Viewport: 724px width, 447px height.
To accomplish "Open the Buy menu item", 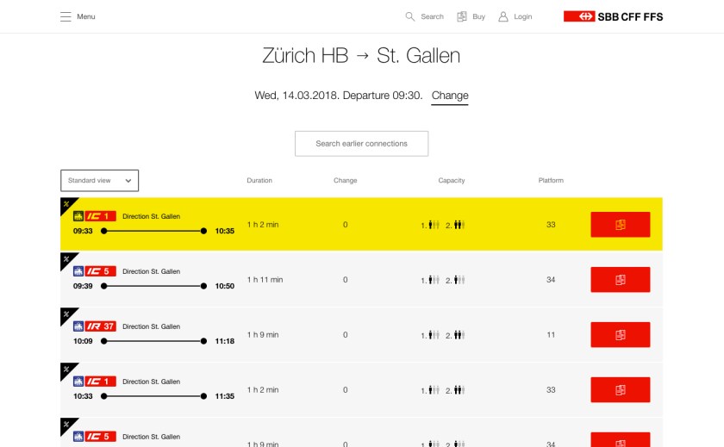I will tap(479, 16).
